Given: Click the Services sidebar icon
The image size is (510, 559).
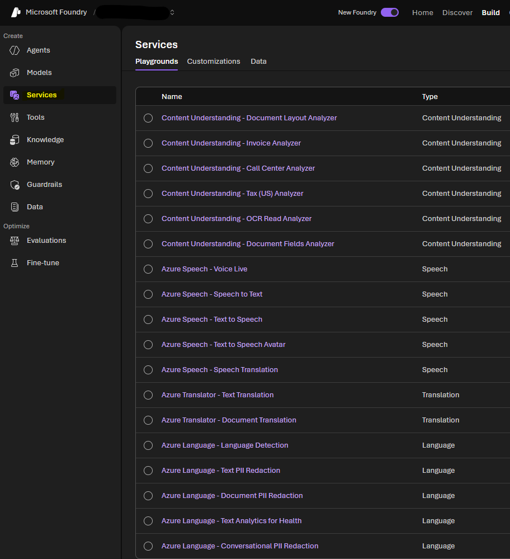Looking at the screenshot, I should (x=15, y=95).
